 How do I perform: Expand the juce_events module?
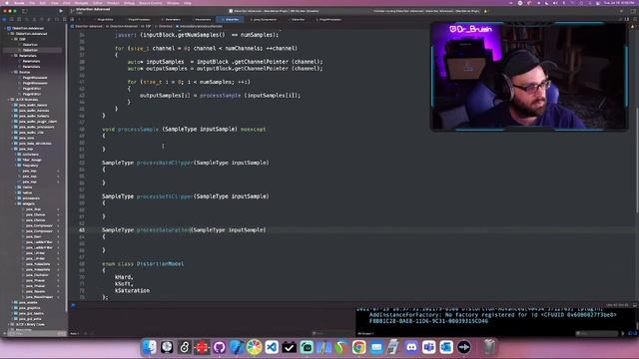12,302
